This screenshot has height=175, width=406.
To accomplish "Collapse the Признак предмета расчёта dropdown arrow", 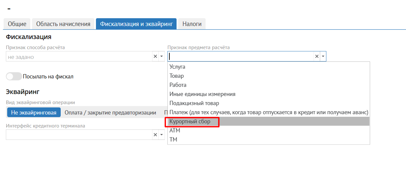I will coord(323,57).
